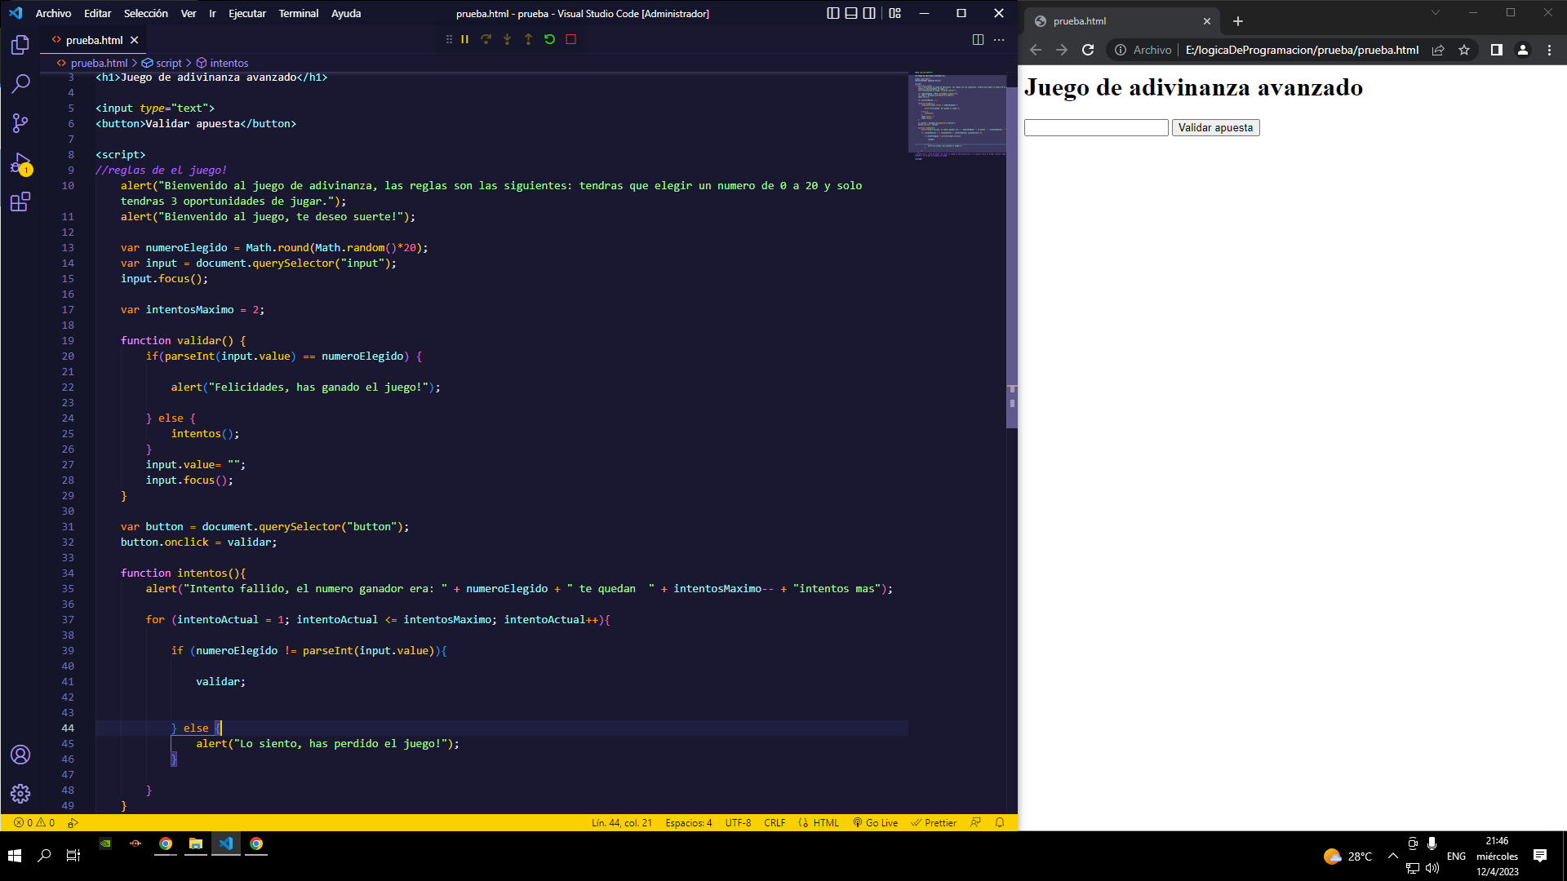Viewport: 1567px width, 881px height.
Task: Open notifications bell in status bar
Action: click(1000, 822)
